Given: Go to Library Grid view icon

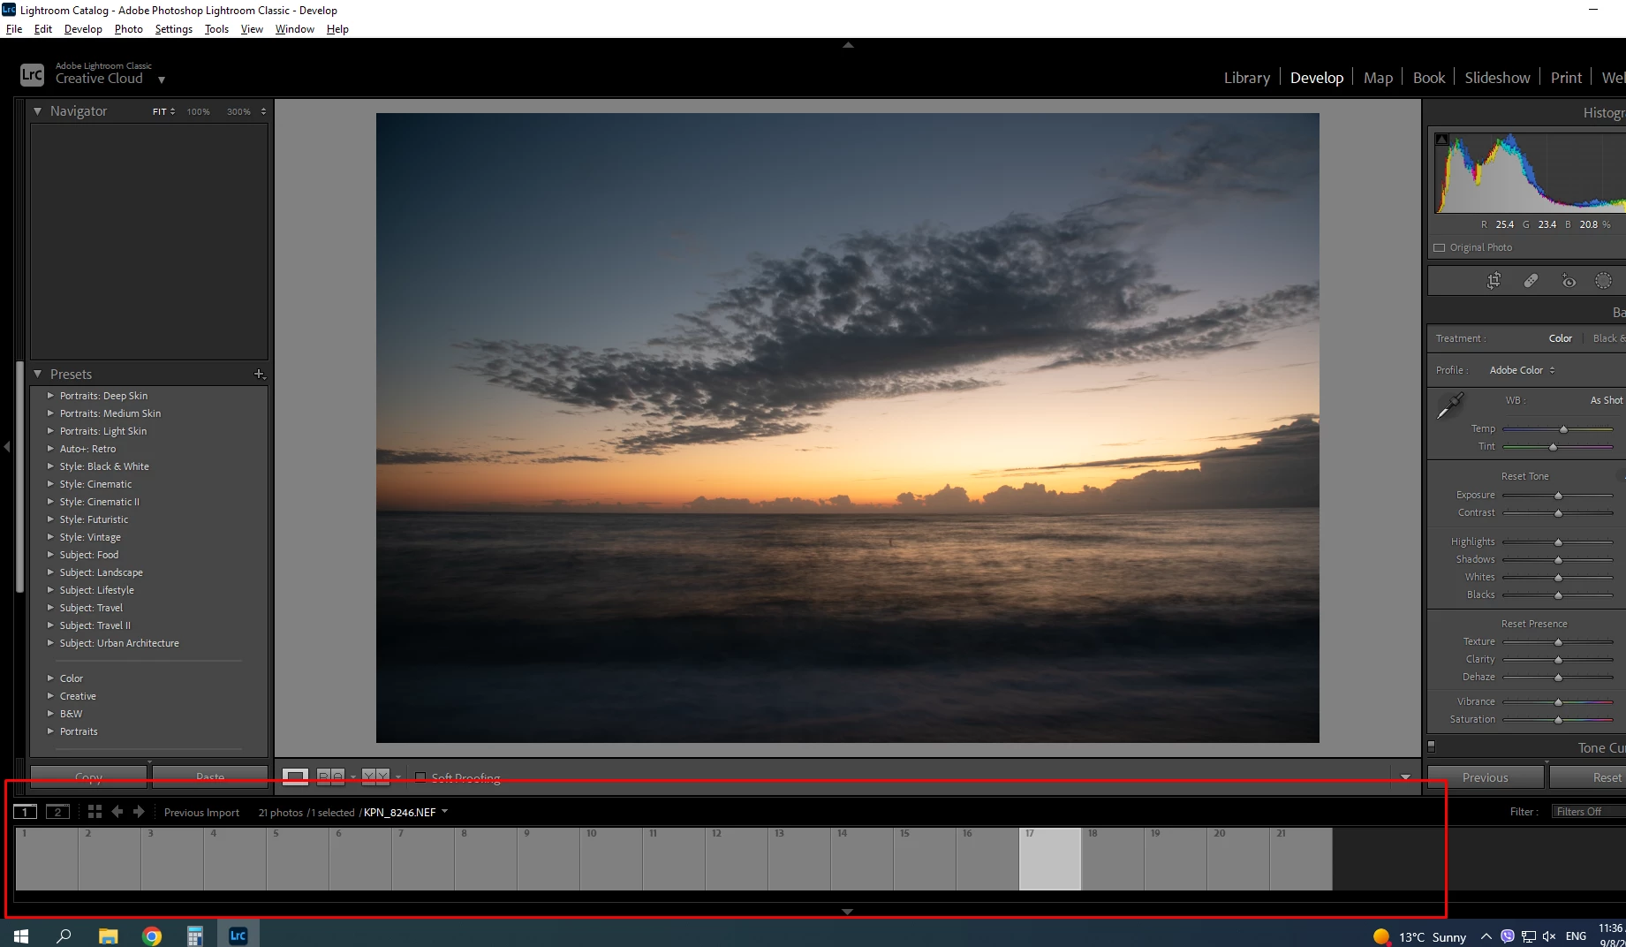Looking at the screenshot, I should [95, 812].
